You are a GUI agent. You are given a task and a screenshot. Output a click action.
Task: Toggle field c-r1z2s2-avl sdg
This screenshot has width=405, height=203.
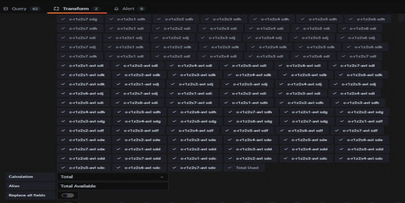(x=362, y=112)
